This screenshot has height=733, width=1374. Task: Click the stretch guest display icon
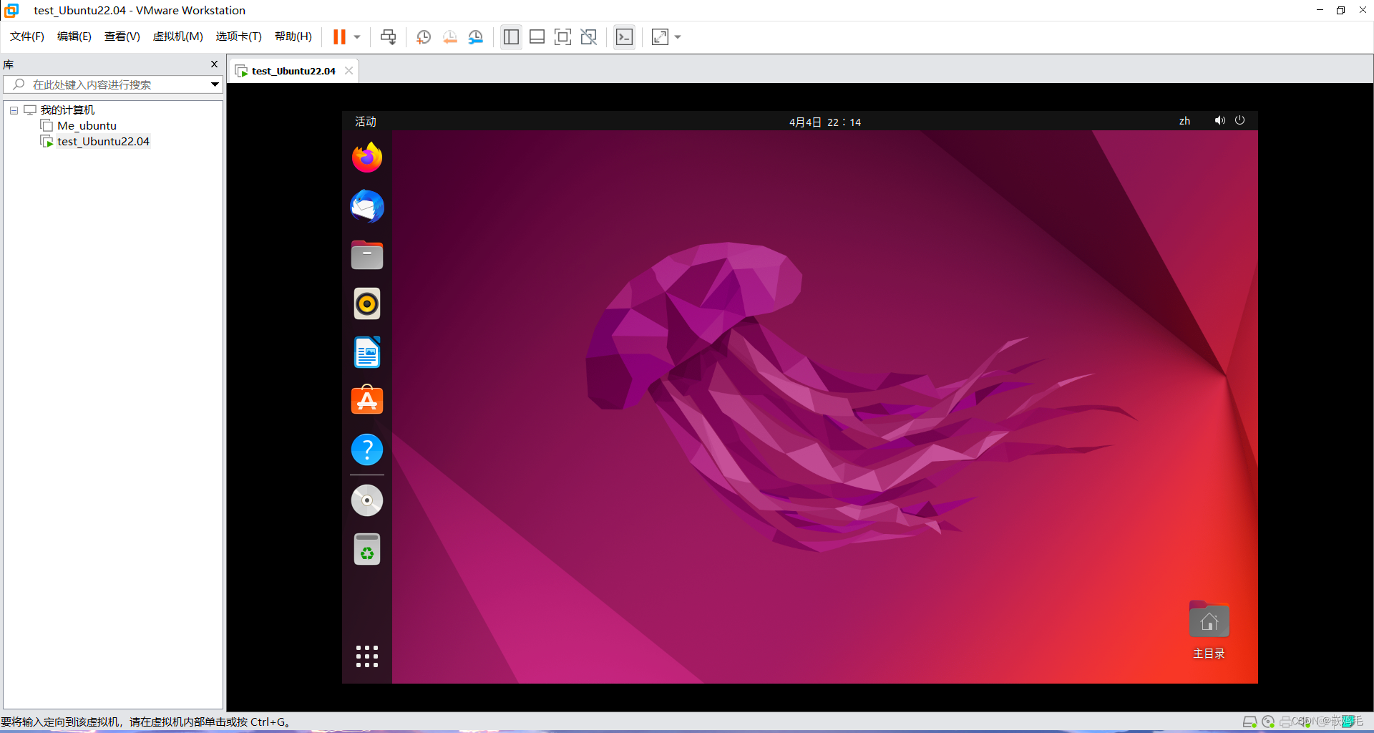660,37
